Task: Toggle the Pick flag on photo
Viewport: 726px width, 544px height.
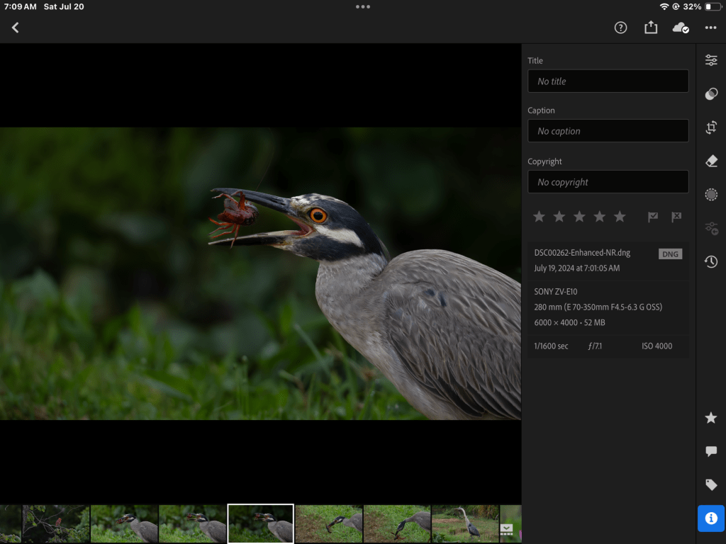Action: [653, 217]
